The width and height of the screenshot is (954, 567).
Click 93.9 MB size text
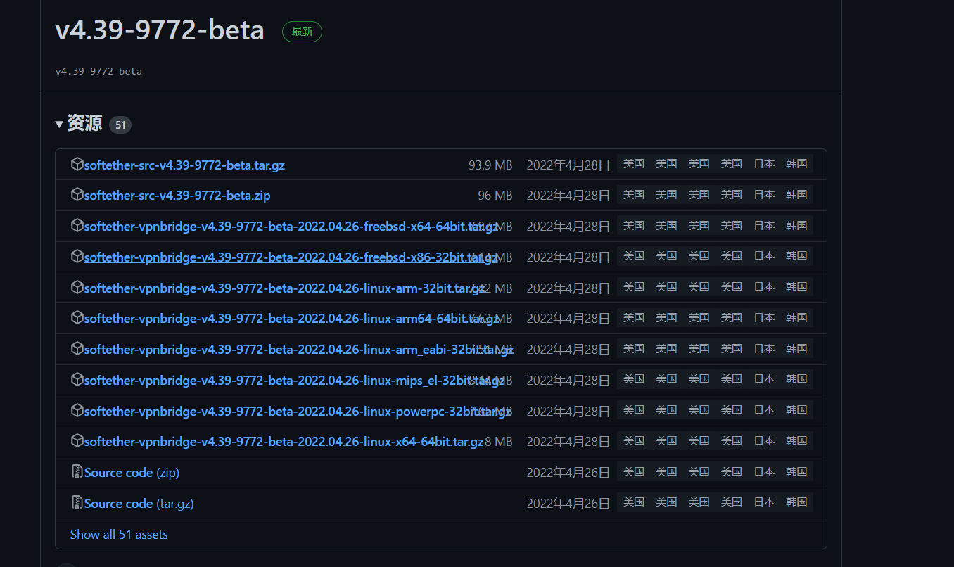(490, 165)
